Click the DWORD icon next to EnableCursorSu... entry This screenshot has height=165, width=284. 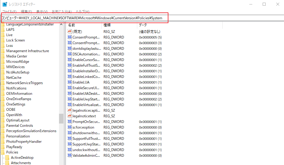tap(70, 60)
